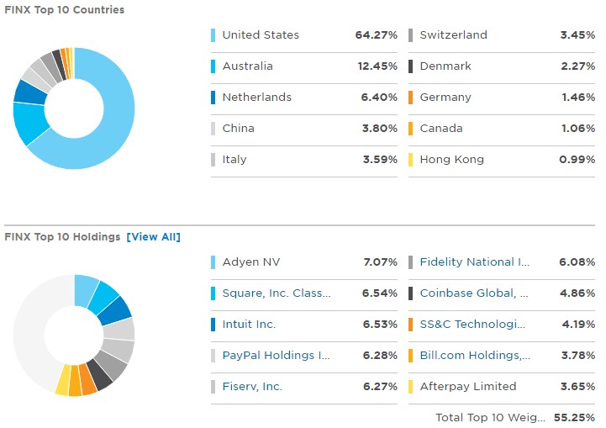The width and height of the screenshot is (606, 428).
Task: Select the 'Italy' country label
Action: tap(234, 159)
